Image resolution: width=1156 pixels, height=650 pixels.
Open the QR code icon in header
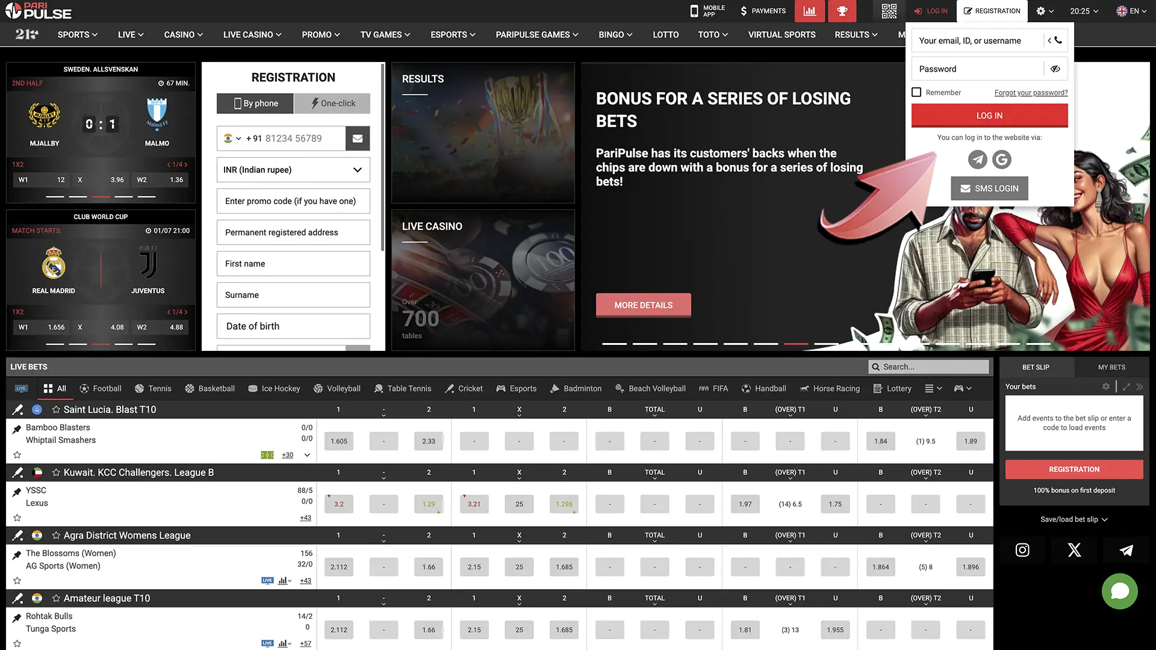coord(889,11)
